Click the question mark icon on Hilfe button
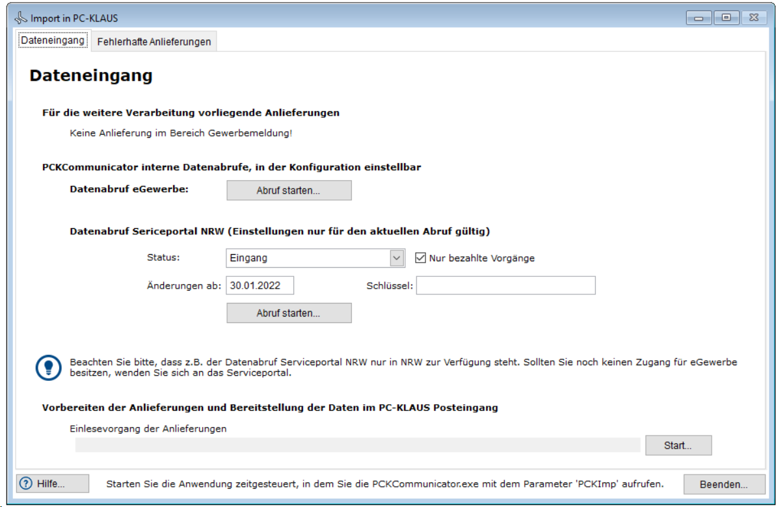The width and height of the screenshot is (776, 507). pos(26,484)
